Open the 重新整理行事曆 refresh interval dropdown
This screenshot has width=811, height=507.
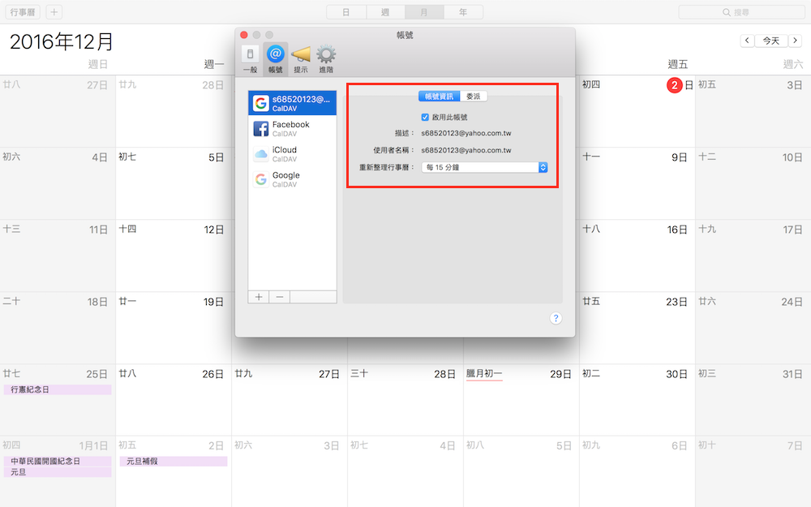pyautogui.click(x=485, y=167)
